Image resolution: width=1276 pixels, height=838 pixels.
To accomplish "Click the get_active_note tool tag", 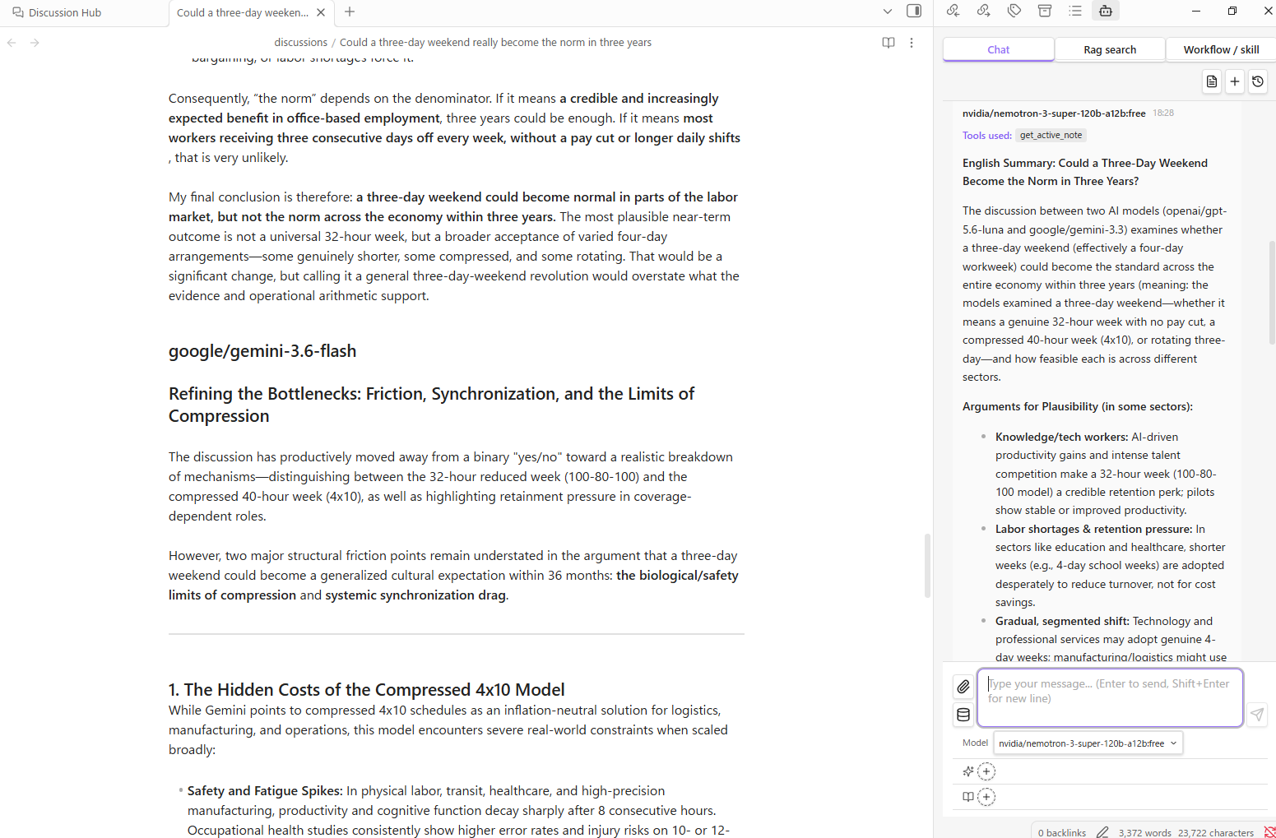I will click(x=1051, y=135).
